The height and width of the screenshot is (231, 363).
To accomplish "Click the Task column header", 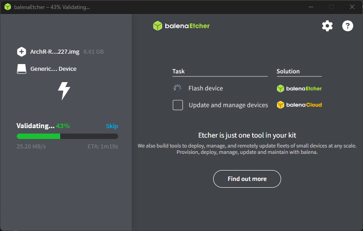I will click(x=178, y=71).
